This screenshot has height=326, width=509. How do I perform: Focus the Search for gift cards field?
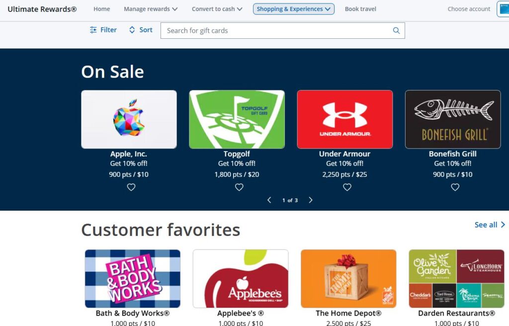[282, 30]
